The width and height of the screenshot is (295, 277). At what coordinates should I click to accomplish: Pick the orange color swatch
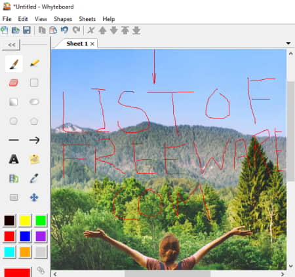coord(25,252)
